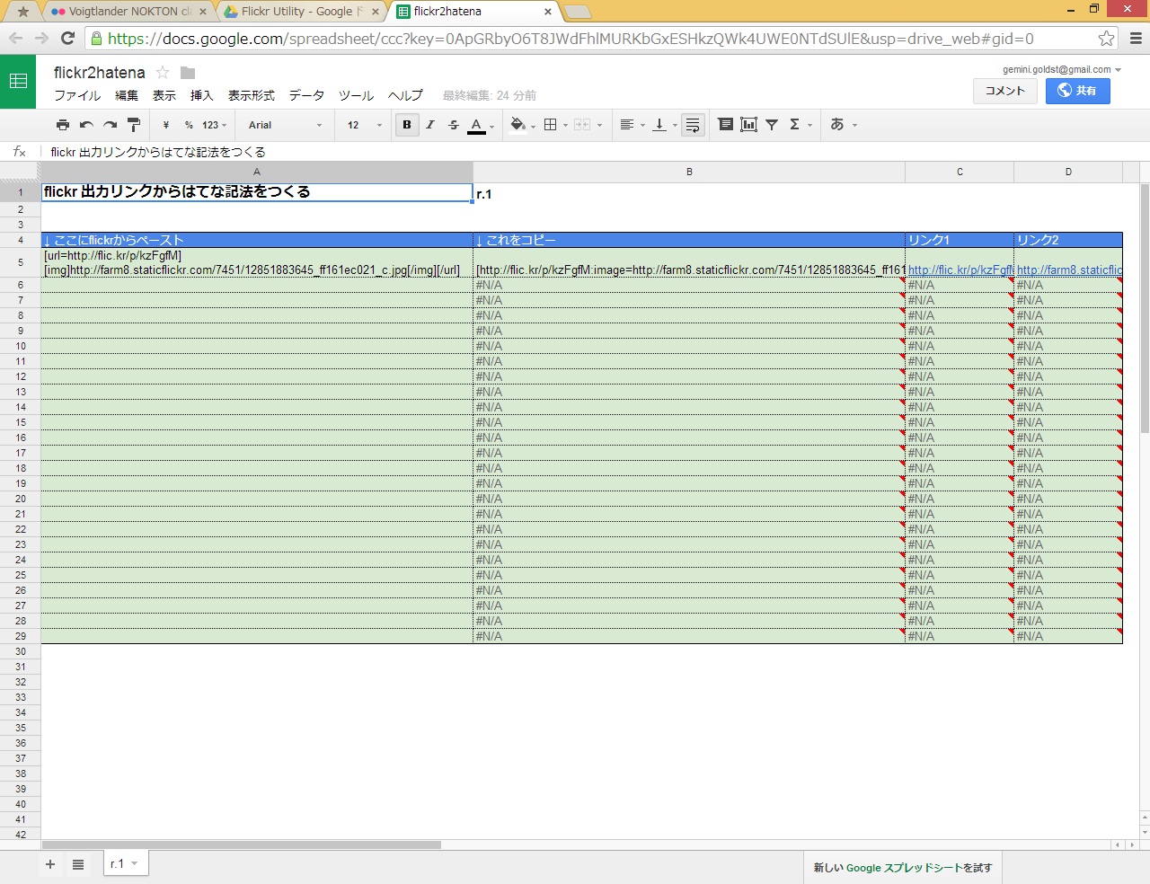Open the functions (sigma) menu

[x=800, y=125]
